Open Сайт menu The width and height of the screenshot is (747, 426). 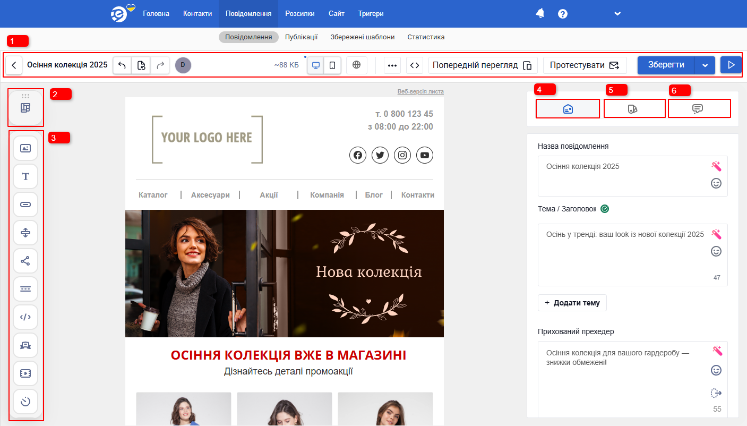click(x=337, y=14)
